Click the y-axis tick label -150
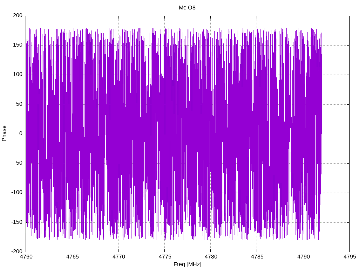The height and width of the screenshot is (269, 359). pos(17,222)
